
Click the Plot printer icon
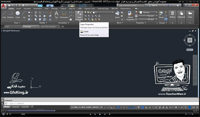(23, 5)
